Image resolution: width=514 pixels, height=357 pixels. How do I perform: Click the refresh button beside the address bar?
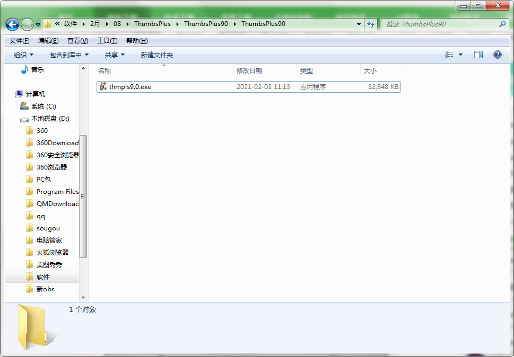click(x=371, y=24)
